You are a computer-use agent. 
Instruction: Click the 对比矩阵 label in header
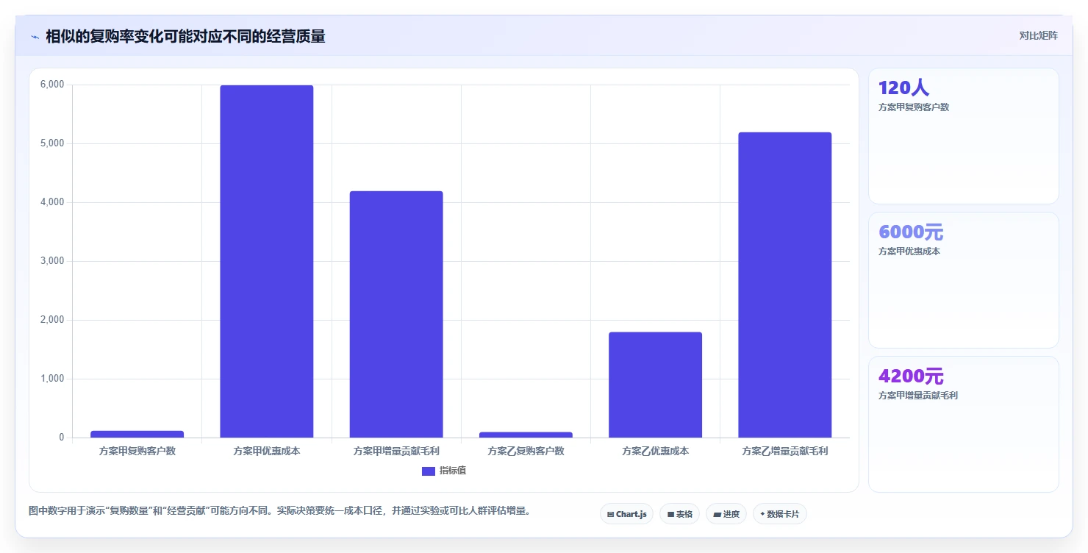[1039, 36]
